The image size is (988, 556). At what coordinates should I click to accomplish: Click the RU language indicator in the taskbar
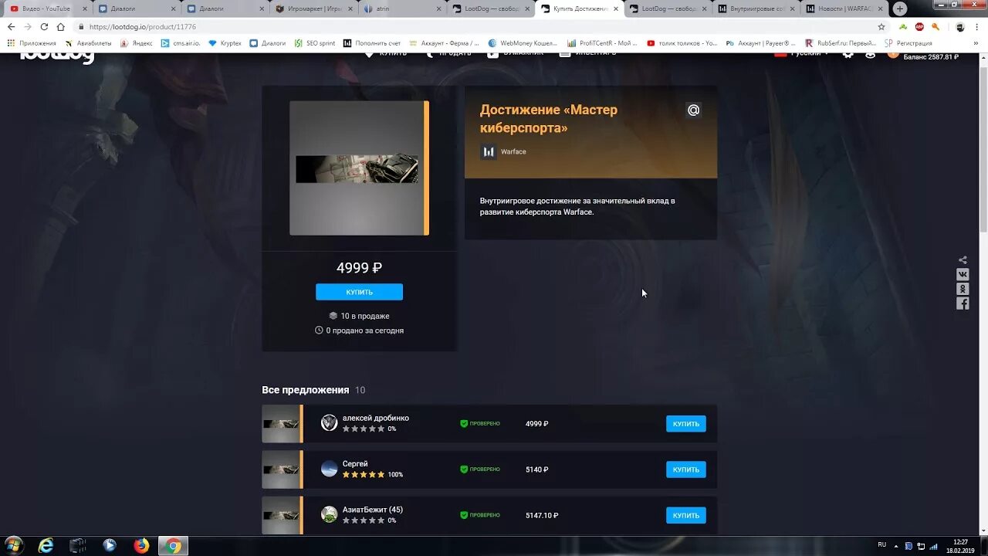click(881, 545)
